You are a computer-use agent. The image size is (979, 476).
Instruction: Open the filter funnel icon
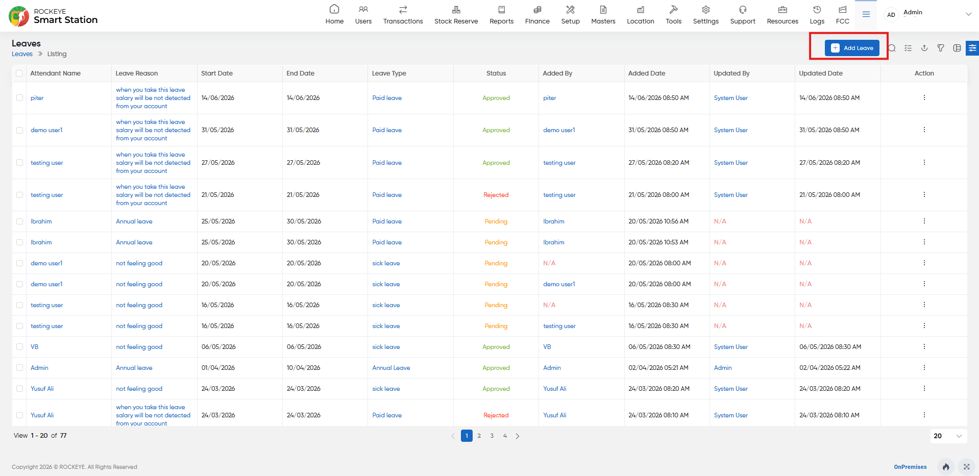point(941,48)
